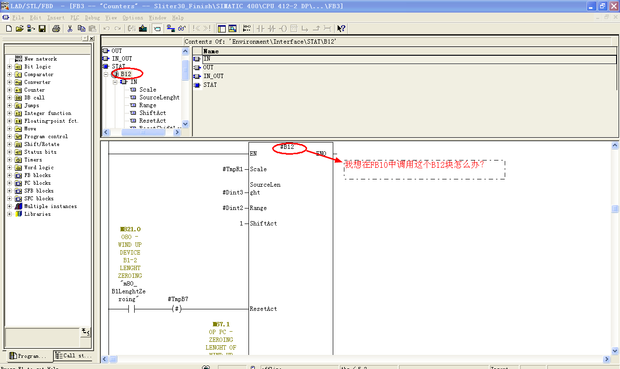
Task: Click the Cut scissors icon
Action: pos(70,29)
